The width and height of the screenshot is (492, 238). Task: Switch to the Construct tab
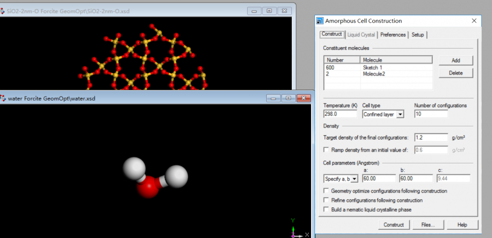[332, 34]
